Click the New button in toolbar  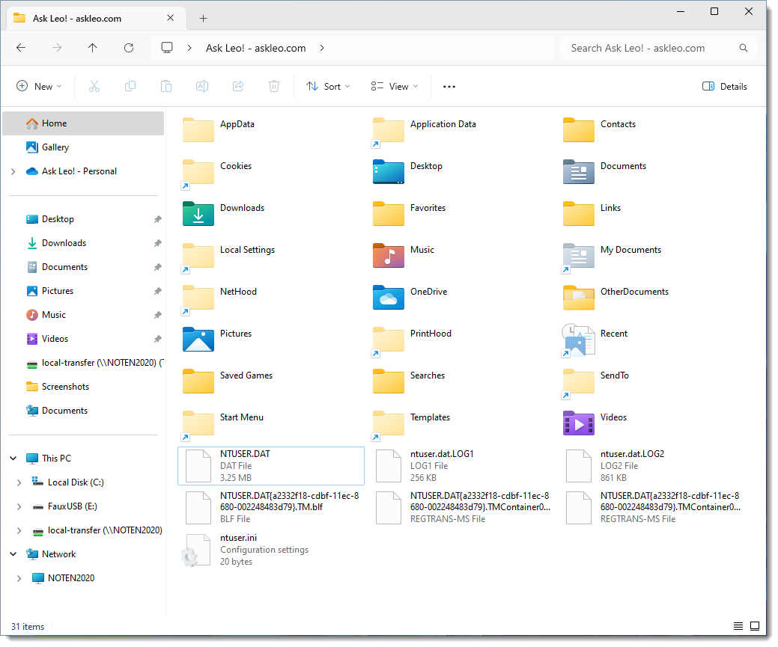[40, 87]
